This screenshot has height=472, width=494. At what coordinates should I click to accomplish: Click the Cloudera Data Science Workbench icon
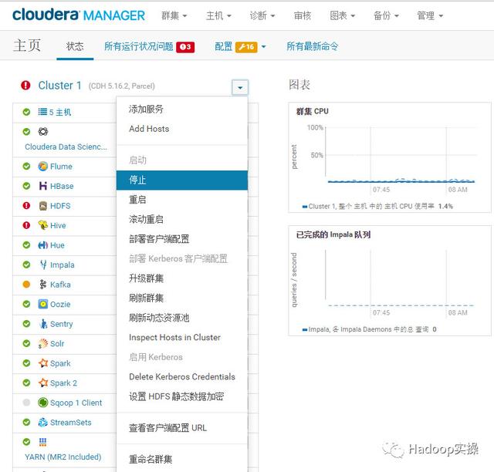point(43,132)
